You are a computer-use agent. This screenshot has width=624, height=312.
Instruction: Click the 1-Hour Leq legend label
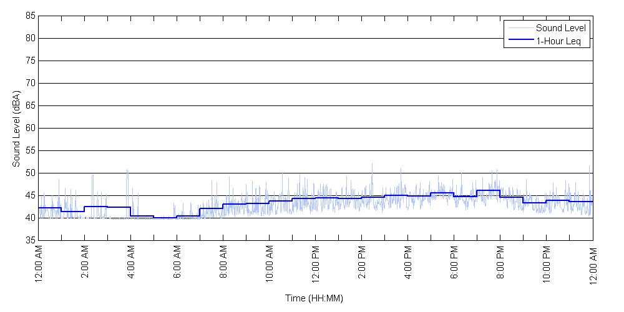pyautogui.click(x=558, y=41)
